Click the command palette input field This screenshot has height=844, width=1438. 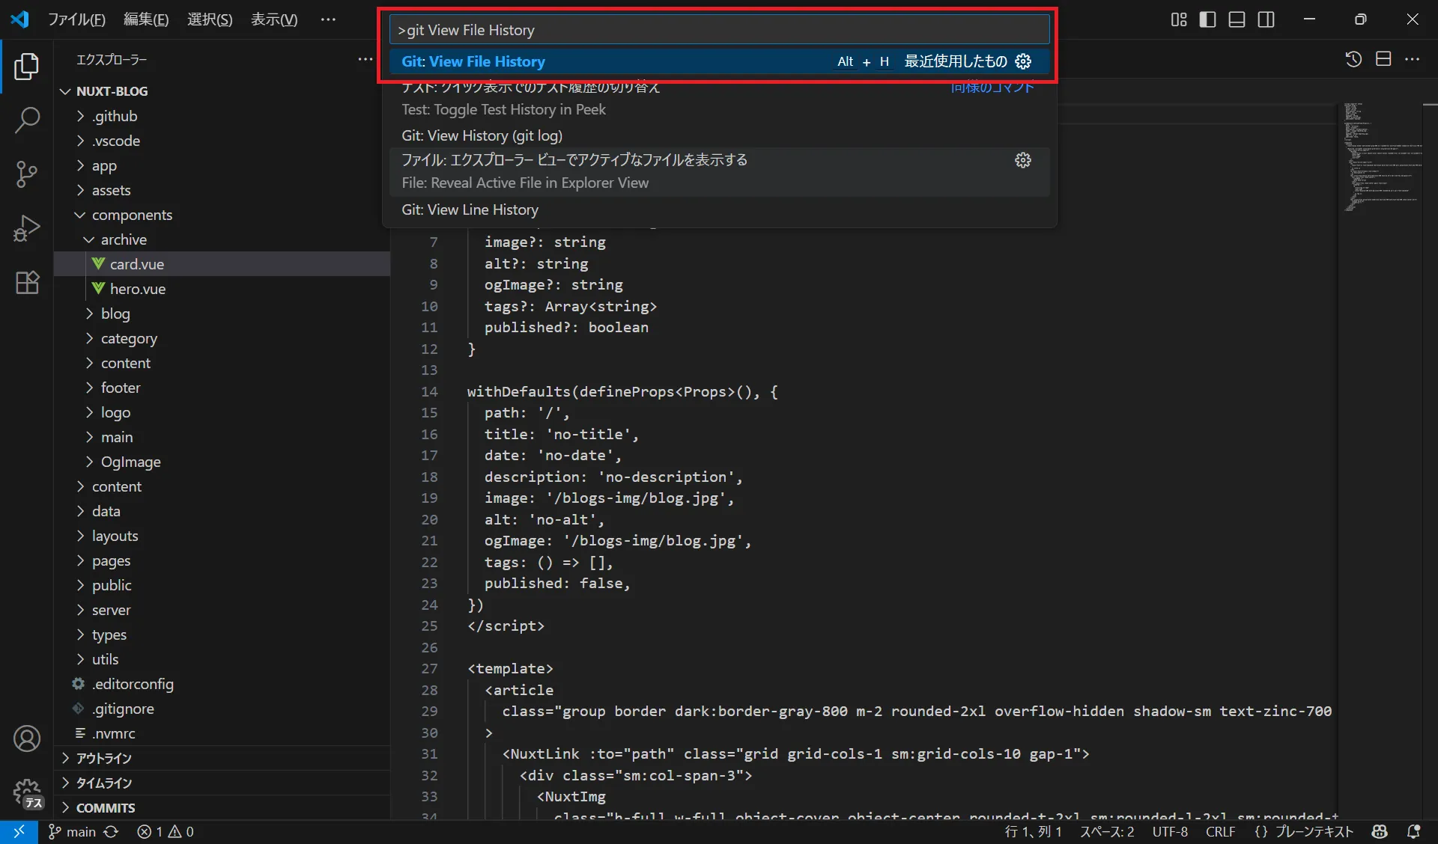pos(719,30)
